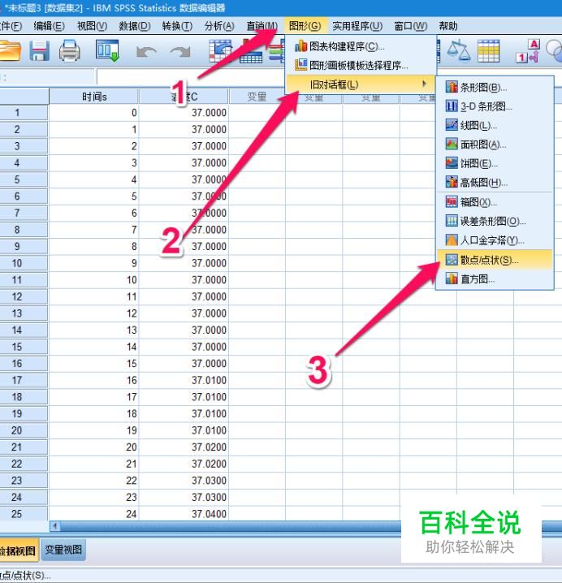Click the Value labels A-1 icon

tap(527, 51)
